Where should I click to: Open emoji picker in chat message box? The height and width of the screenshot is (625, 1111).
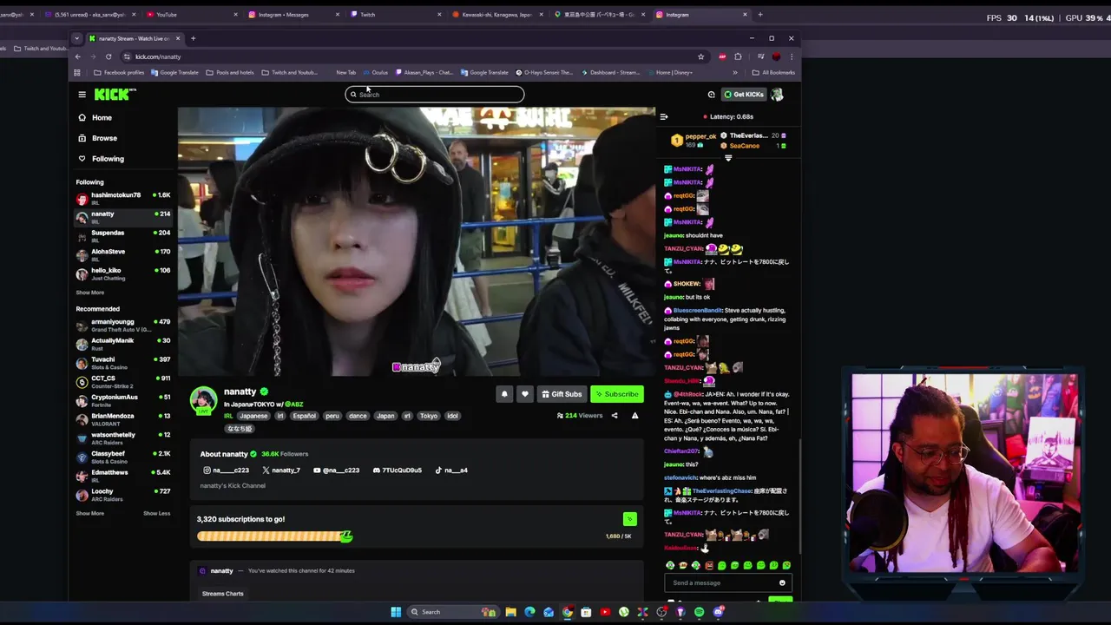point(782,583)
